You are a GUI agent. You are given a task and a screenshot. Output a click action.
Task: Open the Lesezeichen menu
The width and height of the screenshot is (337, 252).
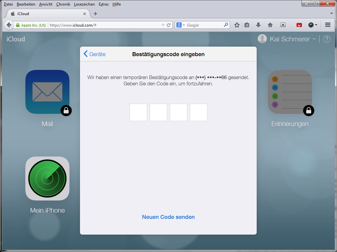[84, 4]
